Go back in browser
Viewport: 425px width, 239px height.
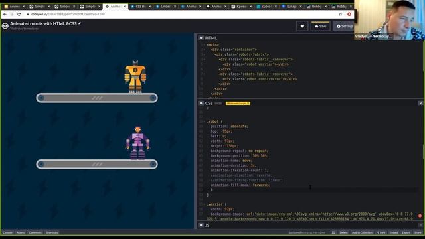pyautogui.click(x=5, y=14)
